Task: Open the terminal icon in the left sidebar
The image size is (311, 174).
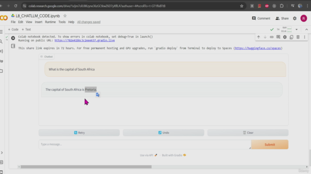Action: tap(1, 172)
